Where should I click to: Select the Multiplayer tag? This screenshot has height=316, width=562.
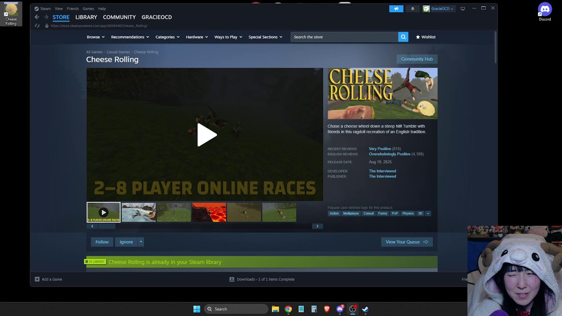[x=351, y=213]
